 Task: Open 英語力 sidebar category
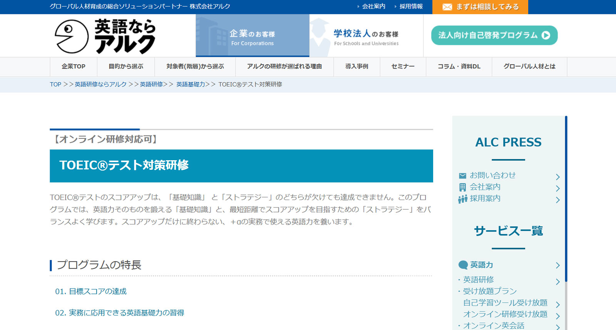point(482,265)
